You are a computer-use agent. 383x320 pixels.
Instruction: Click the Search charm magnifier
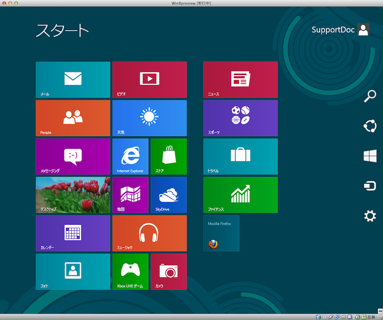point(370,96)
